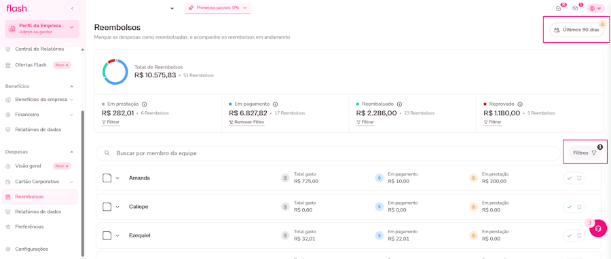
Task: Click the info icon next to Reembolsado
Action: click(x=399, y=104)
